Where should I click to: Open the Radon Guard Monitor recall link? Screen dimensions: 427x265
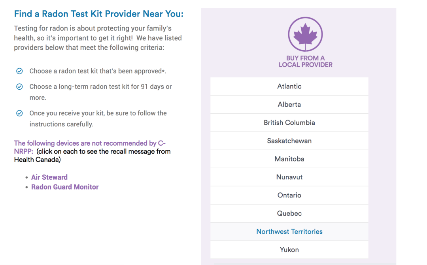pos(65,187)
